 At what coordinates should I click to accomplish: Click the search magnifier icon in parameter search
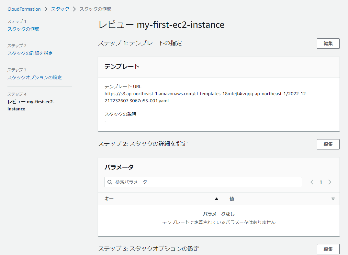109,182
